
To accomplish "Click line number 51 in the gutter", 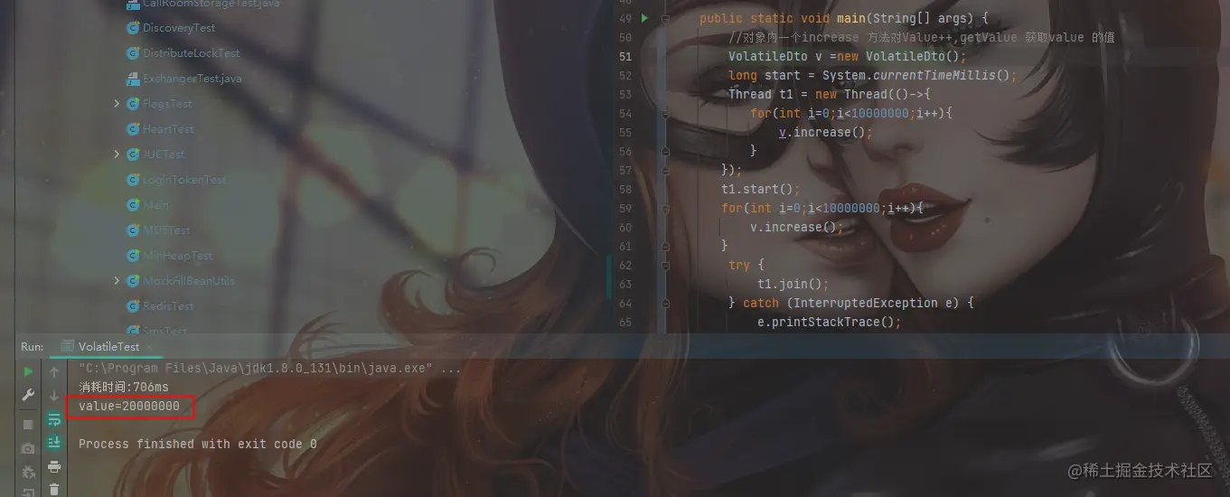I will pos(624,56).
